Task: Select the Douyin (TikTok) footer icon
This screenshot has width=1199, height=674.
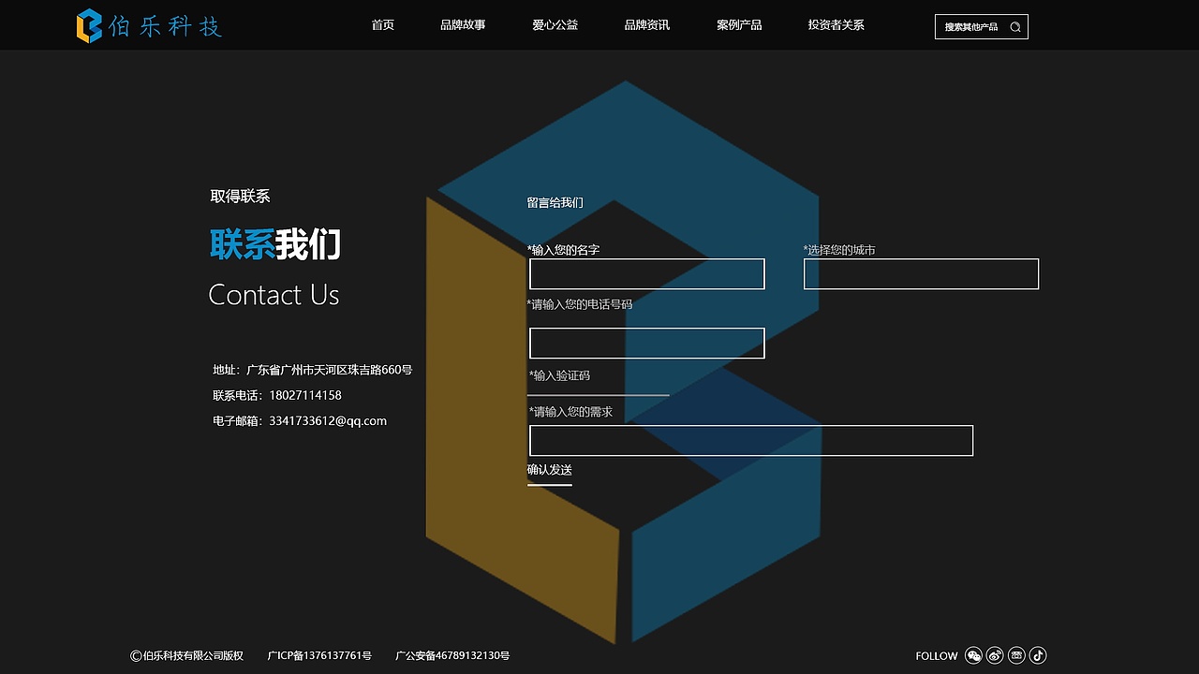Action: (1037, 655)
